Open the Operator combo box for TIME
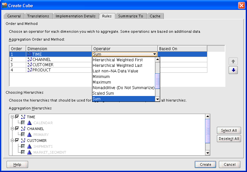247x172 pixels. (x=125, y=54)
